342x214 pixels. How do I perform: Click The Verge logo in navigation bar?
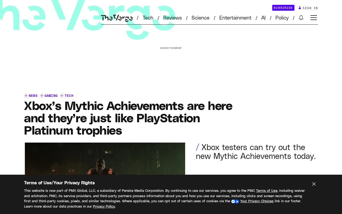coord(117,18)
